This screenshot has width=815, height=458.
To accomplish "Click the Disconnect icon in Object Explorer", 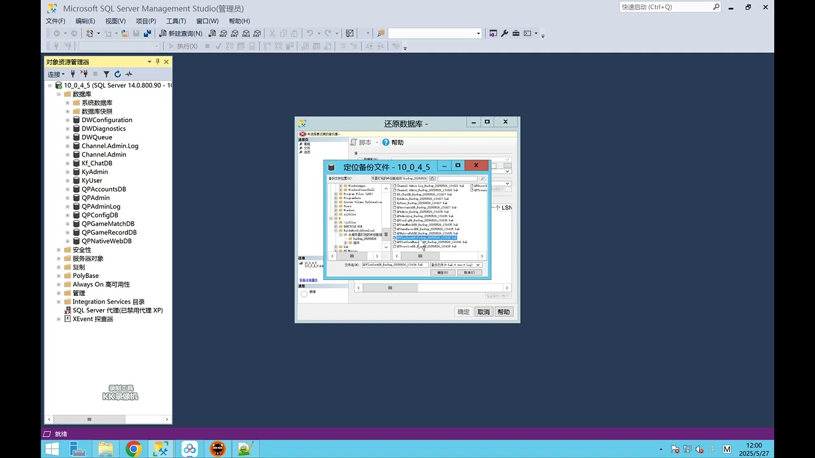I will 83,74.
